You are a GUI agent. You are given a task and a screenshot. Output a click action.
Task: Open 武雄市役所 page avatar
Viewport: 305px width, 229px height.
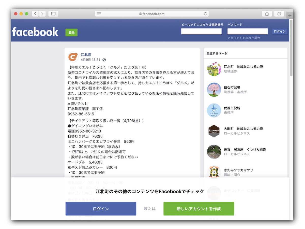[x=214, y=110]
